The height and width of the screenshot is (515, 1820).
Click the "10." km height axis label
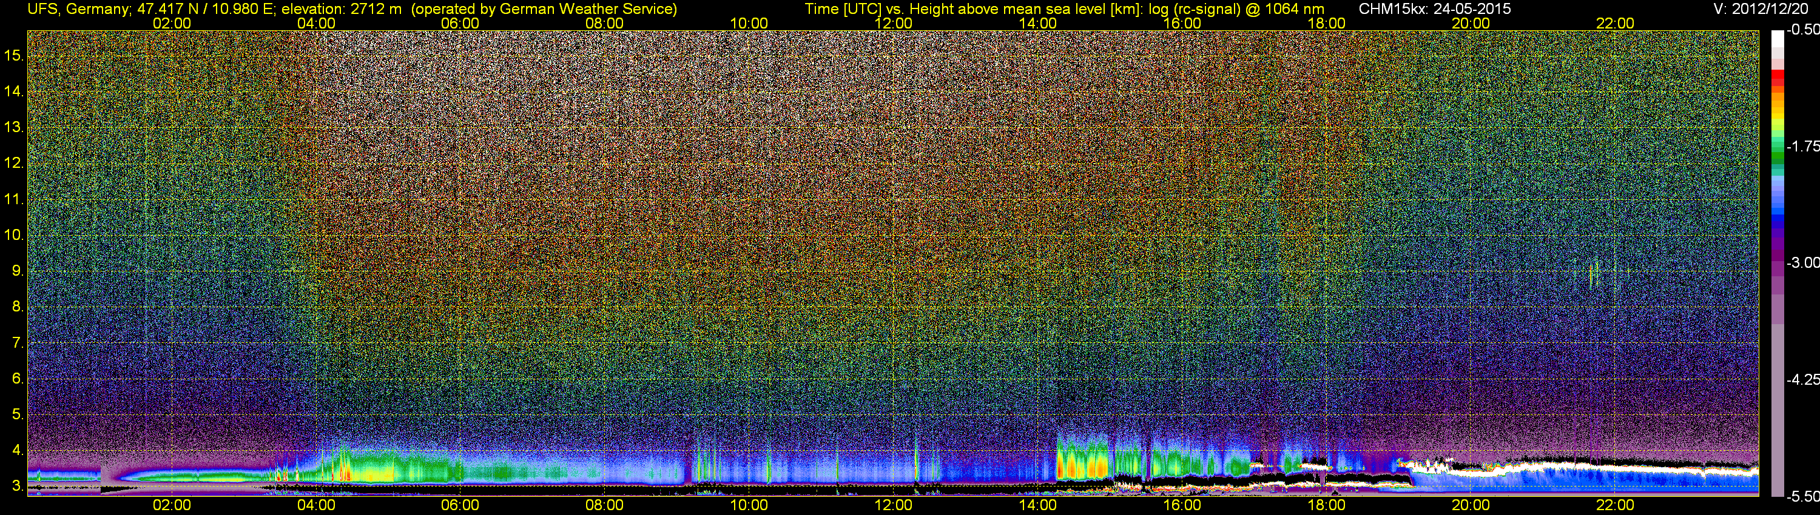click(x=14, y=235)
